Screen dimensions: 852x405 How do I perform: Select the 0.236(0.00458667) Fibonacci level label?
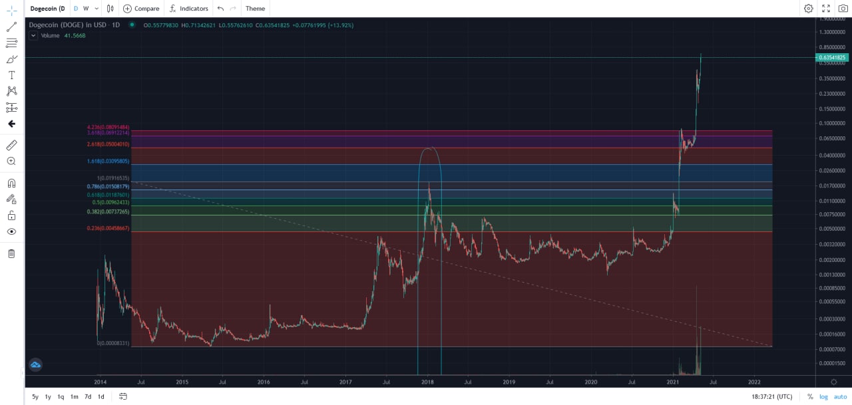tap(108, 228)
